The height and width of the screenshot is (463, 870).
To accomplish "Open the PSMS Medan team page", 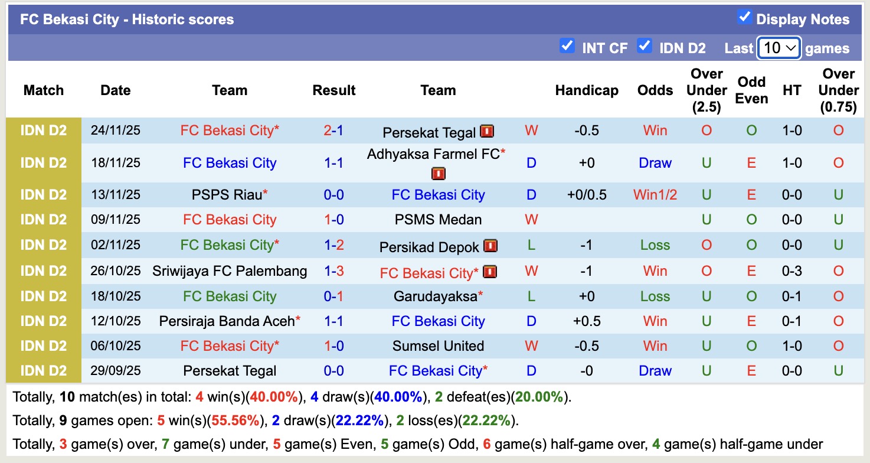I will 438,220.
